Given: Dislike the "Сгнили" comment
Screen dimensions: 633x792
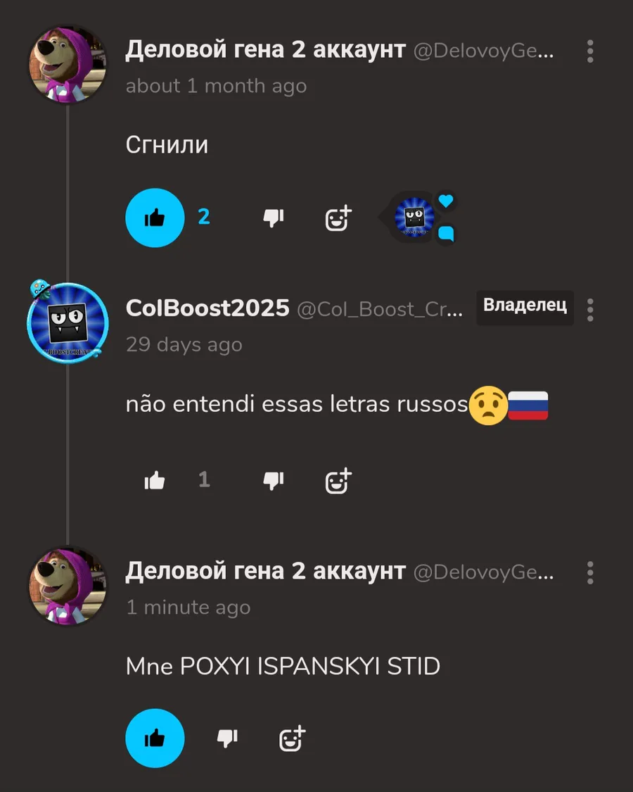Looking at the screenshot, I should 273,218.
